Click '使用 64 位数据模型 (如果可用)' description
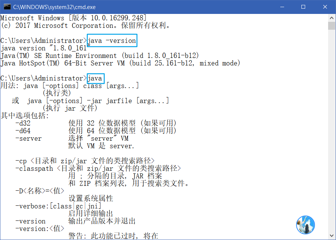This screenshot has height=240, width=336. pyautogui.click(x=123, y=131)
